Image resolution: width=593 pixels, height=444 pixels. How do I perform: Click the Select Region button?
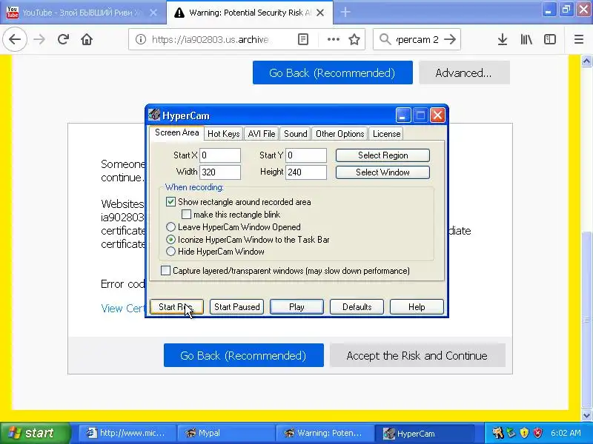coord(382,155)
